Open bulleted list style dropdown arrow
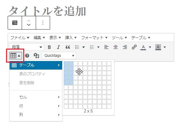Screen dimensions: 184x129 coord(84,47)
